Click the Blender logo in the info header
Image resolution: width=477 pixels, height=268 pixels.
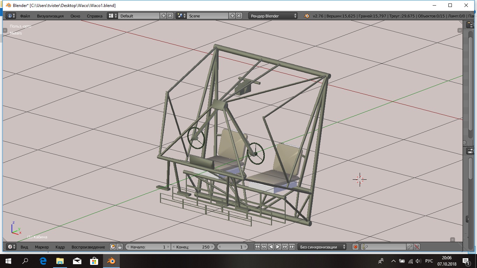(x=306, y=16)
